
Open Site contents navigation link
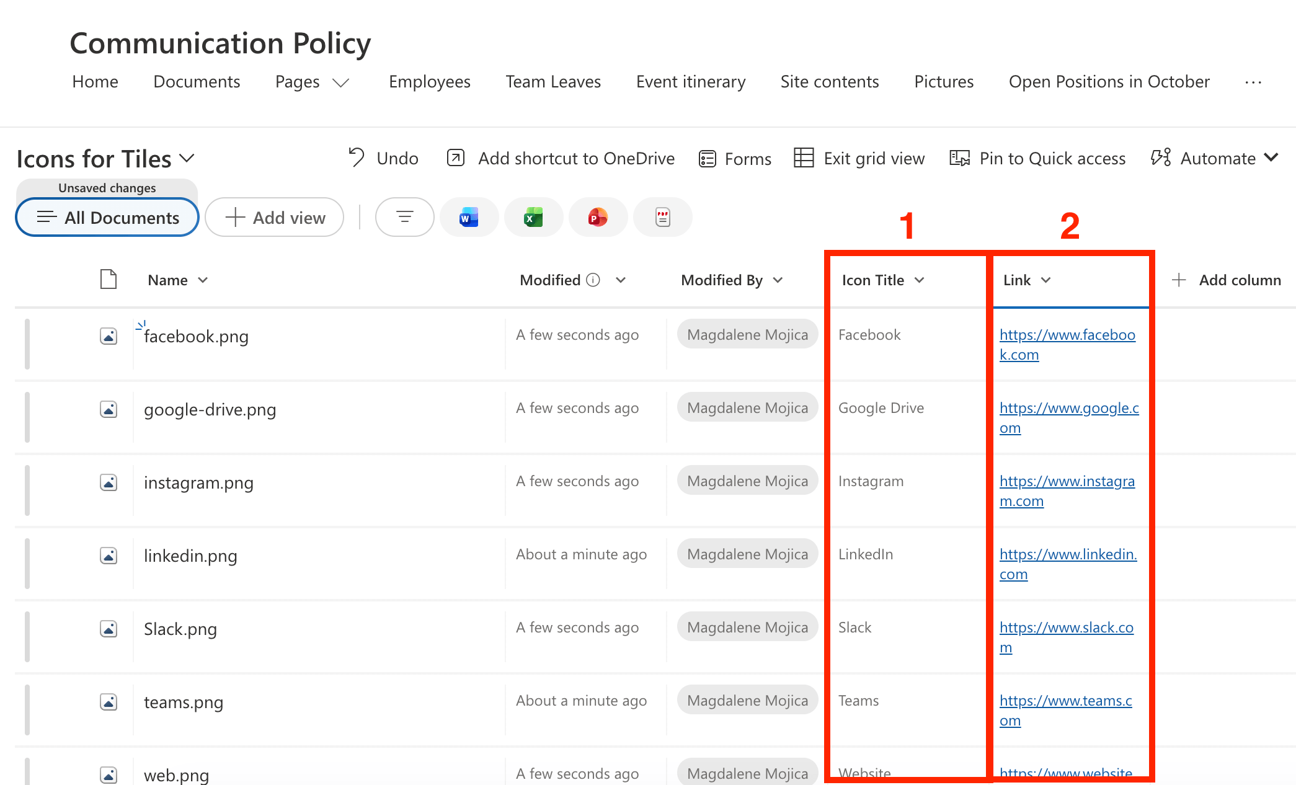coord(830,82)
